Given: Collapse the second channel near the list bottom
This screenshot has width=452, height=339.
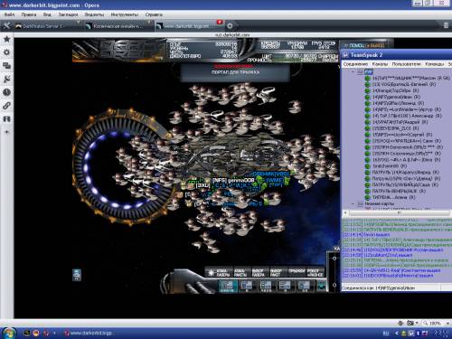Looking at the screenshot, I should pos(353,203).
